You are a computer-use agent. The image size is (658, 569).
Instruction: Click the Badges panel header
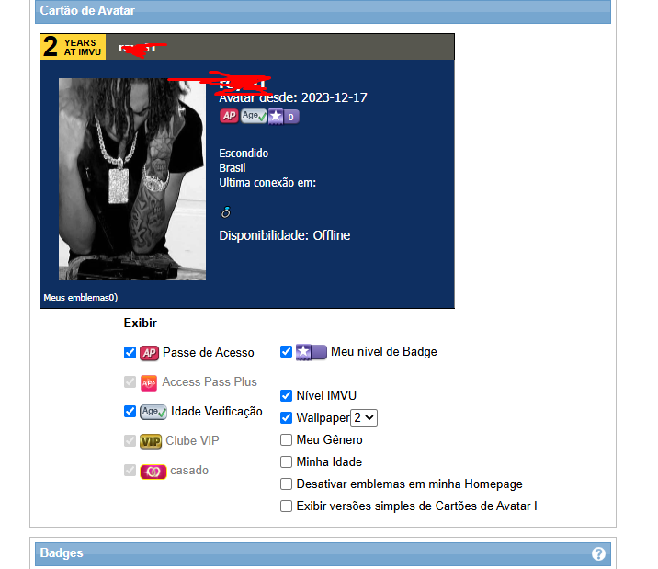click(323, 554)
